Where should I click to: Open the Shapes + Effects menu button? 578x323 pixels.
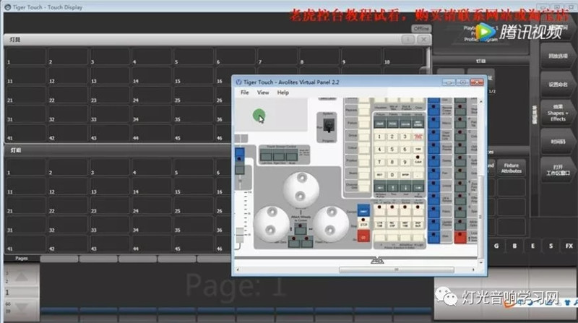click(558, 113)
